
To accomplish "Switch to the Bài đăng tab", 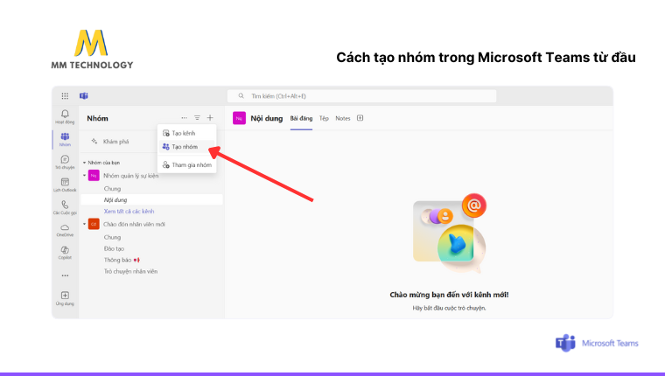I will (x=301, y=118).
